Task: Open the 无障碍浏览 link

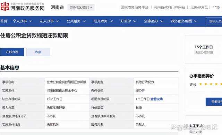Action: pos(199,7)
